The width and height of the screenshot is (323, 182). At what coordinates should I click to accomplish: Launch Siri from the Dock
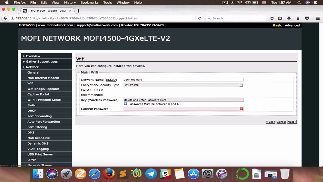[52, 174]
